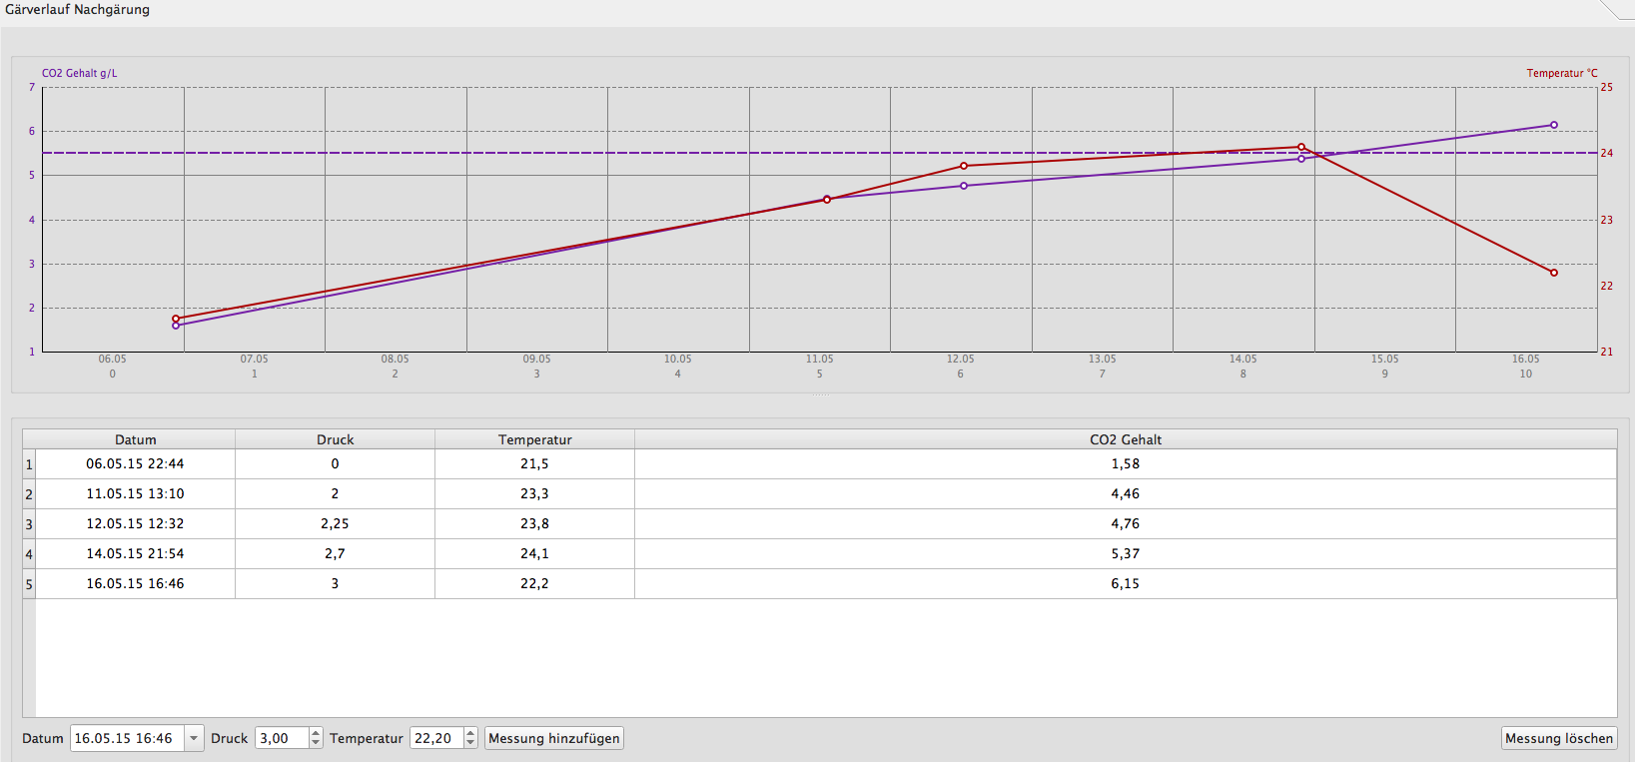Click the last purple CO2 data point on chart

[x=1553, y=125]
